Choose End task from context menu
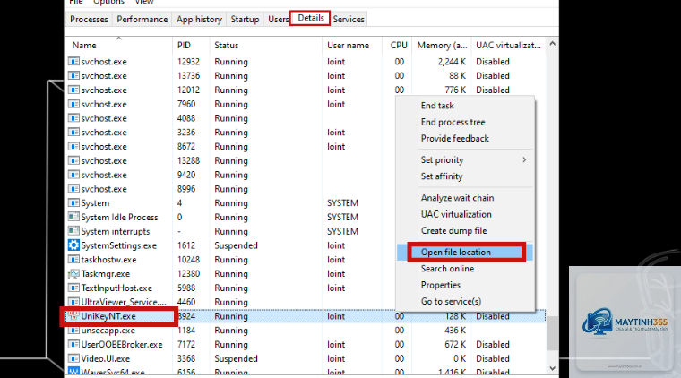The height and width of the screenshot is (378, 681). point(437,106)
